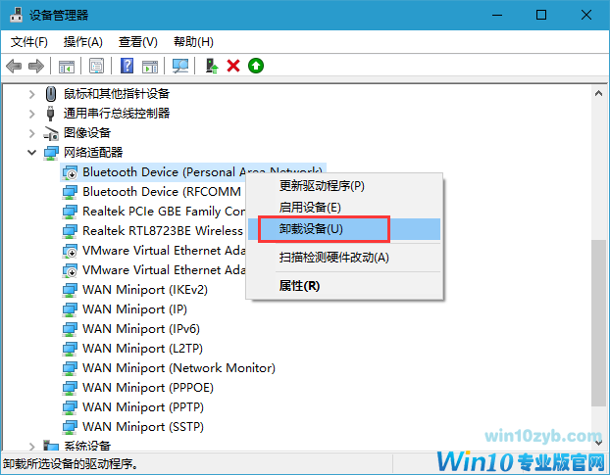The height and width of the screenshot is (475, 610).
Task: Choose 扫描检测硬件改动(A) from context menu
Action: 344,258
